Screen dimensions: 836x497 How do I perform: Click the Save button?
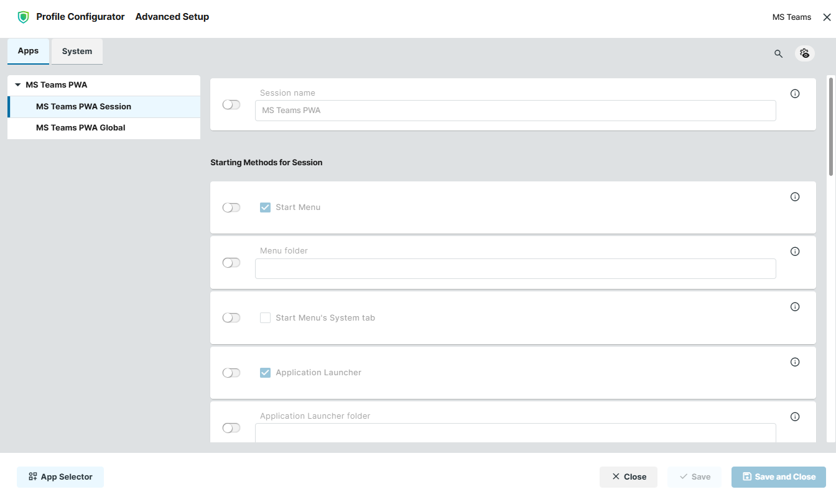click(x=694, y=477)
